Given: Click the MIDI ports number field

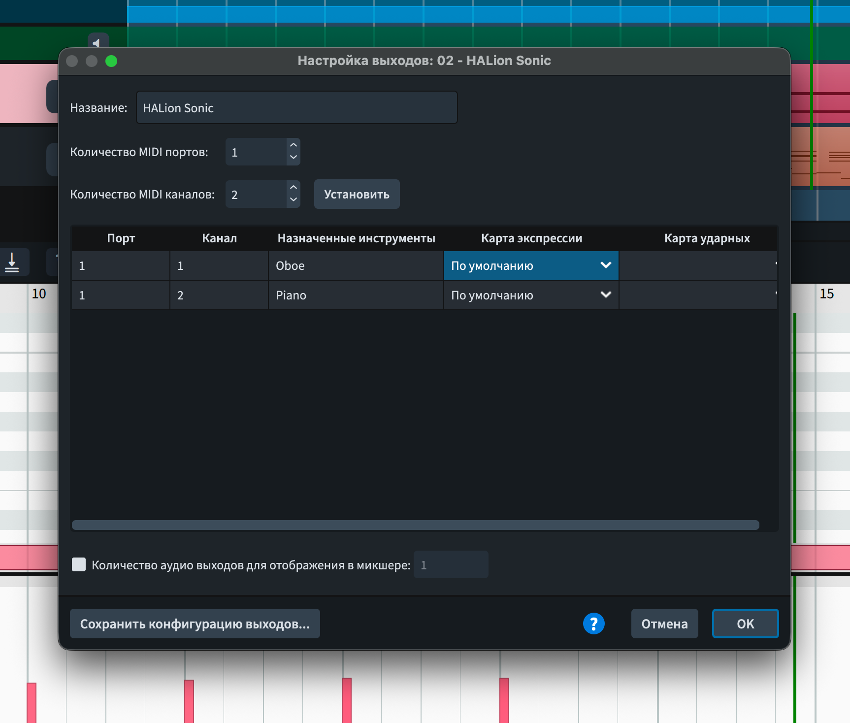Looking at the screenshot, I should 256,152.
